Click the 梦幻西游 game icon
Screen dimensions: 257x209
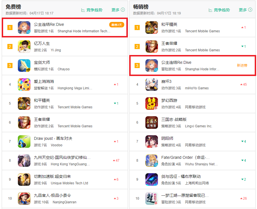tap(152, 104)
